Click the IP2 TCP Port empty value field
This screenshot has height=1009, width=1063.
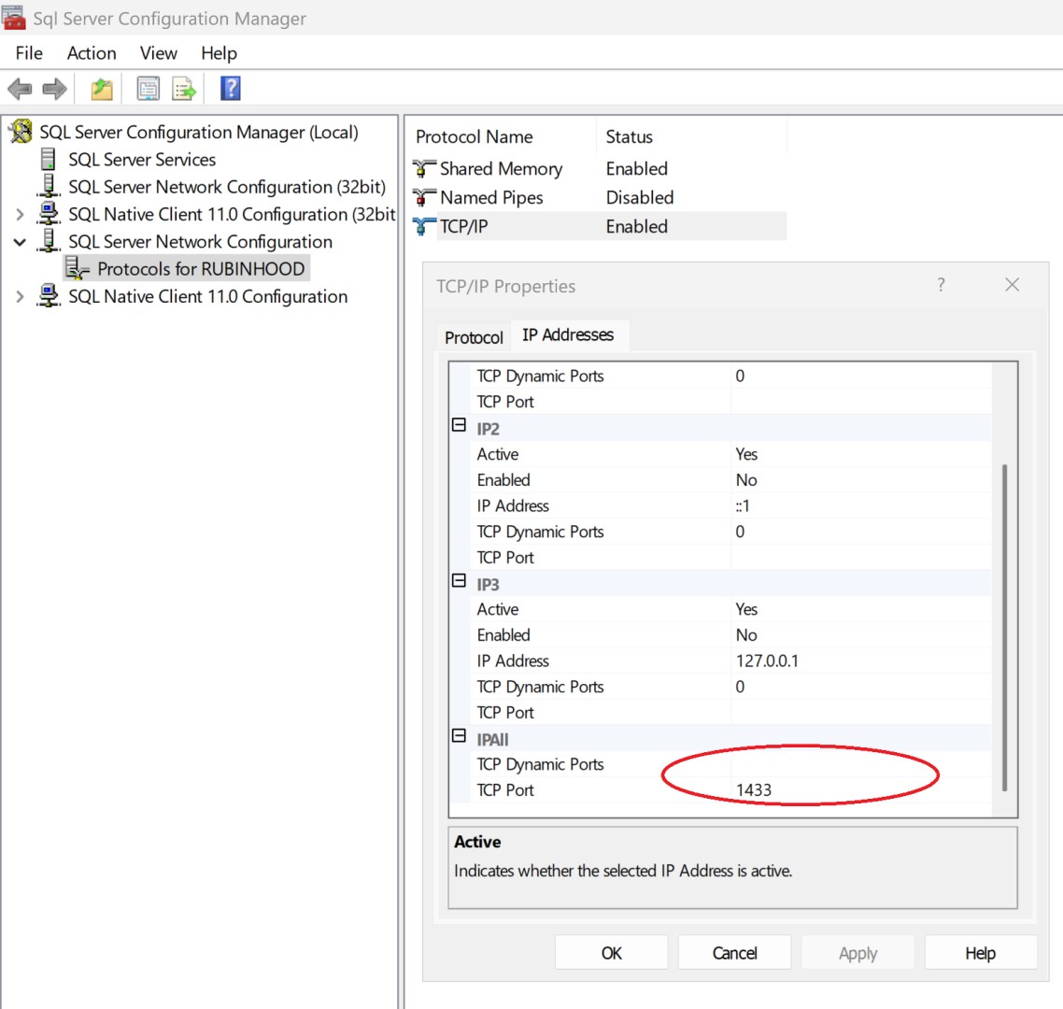861,558
